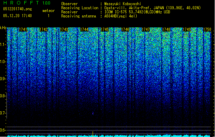
Task: Click the 1747 time marker
Action: 146,29
